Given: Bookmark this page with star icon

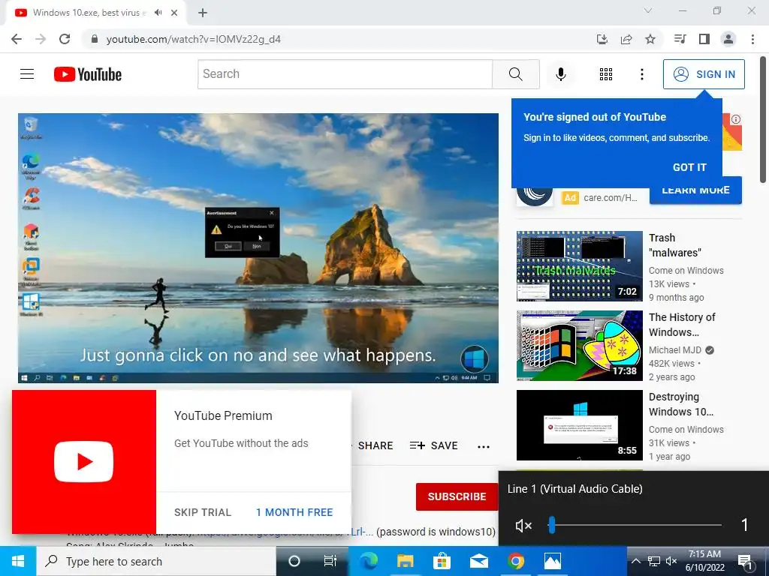Looking at the screenshot, I should tap(650, 39).
